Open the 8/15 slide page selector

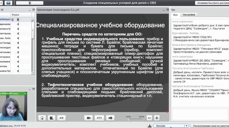99,118
